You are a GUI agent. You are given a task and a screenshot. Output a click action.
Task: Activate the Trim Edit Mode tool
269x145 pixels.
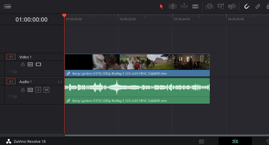click(x=173, y=6)
